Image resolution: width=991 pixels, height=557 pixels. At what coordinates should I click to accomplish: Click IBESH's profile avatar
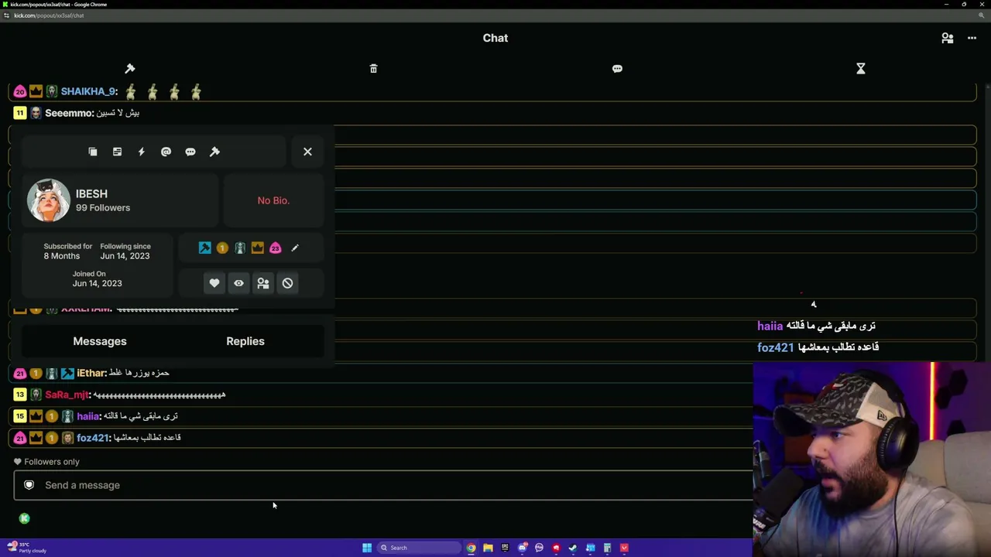[x=49, y=200]
